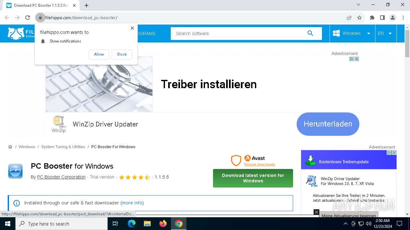
Task: Allow filehippo.com notifications
Action: [x=99, y=54]
